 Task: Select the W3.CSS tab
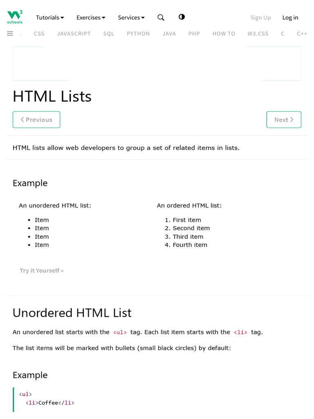pyautogui.click(x=258, y=34)
